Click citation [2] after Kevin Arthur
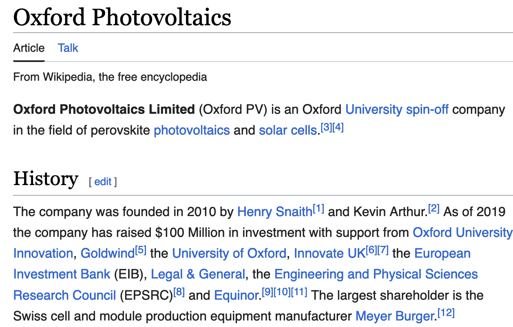This screenshot has width=513, height=327. [433, 209]
